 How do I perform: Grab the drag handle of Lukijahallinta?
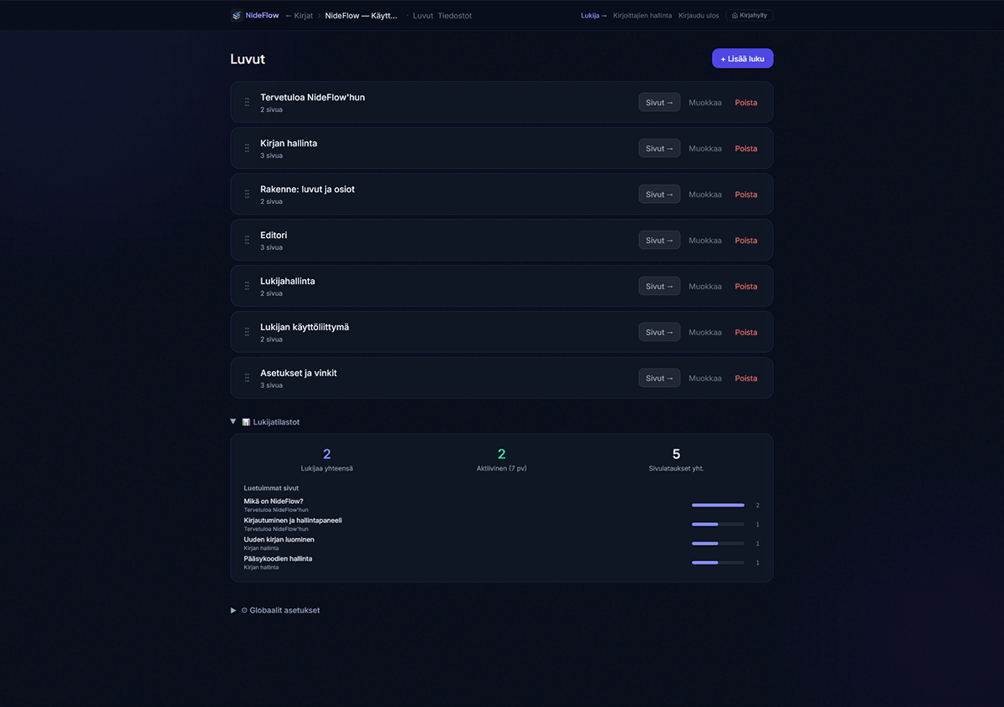point(247,286)
